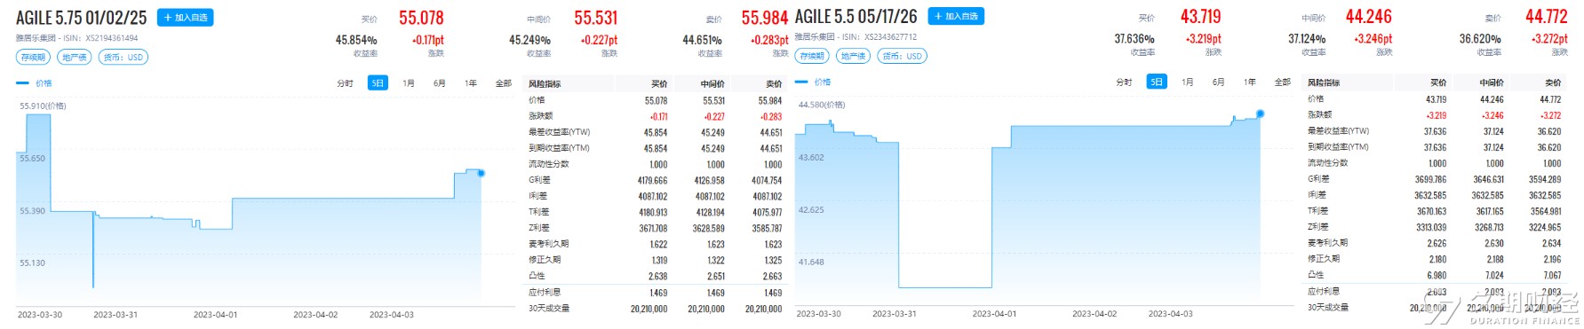Select the 1月 range on AGILE 5.75 01/02/25 chart
The image size is (1584, 329).
click(x=409, y=83)
